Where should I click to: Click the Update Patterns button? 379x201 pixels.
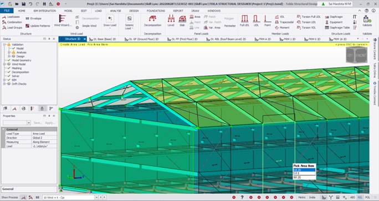click(x=38, y=26)
